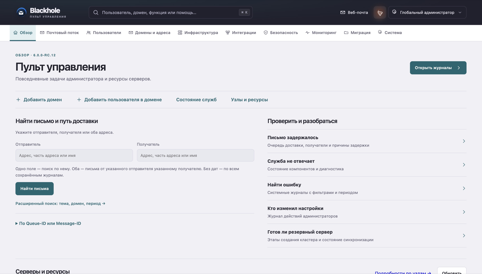This screenshot has height=274, width=482.
Task: Open Почтовый поток tab
Action: click(59, 33)
